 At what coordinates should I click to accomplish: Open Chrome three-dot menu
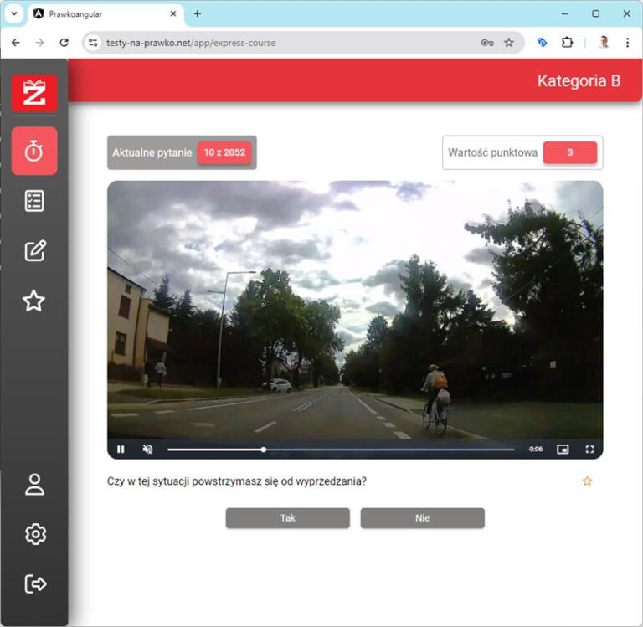point(627,43)
